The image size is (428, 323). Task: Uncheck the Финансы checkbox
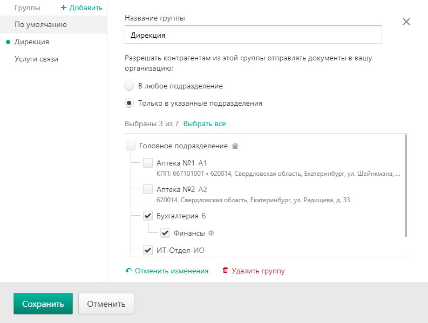coord(165,233)
